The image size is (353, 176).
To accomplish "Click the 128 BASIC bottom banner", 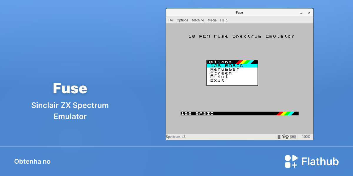I will (239, 114).
